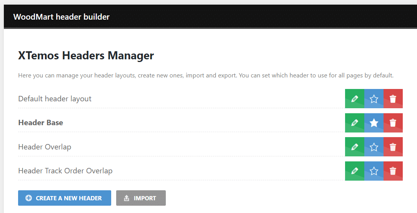
Task: Delete the Default header layout via trash icon
Action: [393, 99]
